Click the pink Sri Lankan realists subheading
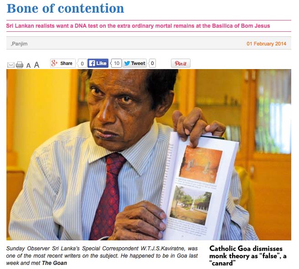Screen dimensions: 299x269 pos(138,26)
